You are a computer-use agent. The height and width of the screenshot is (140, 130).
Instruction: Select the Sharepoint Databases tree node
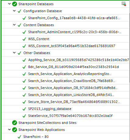[36, 4]
